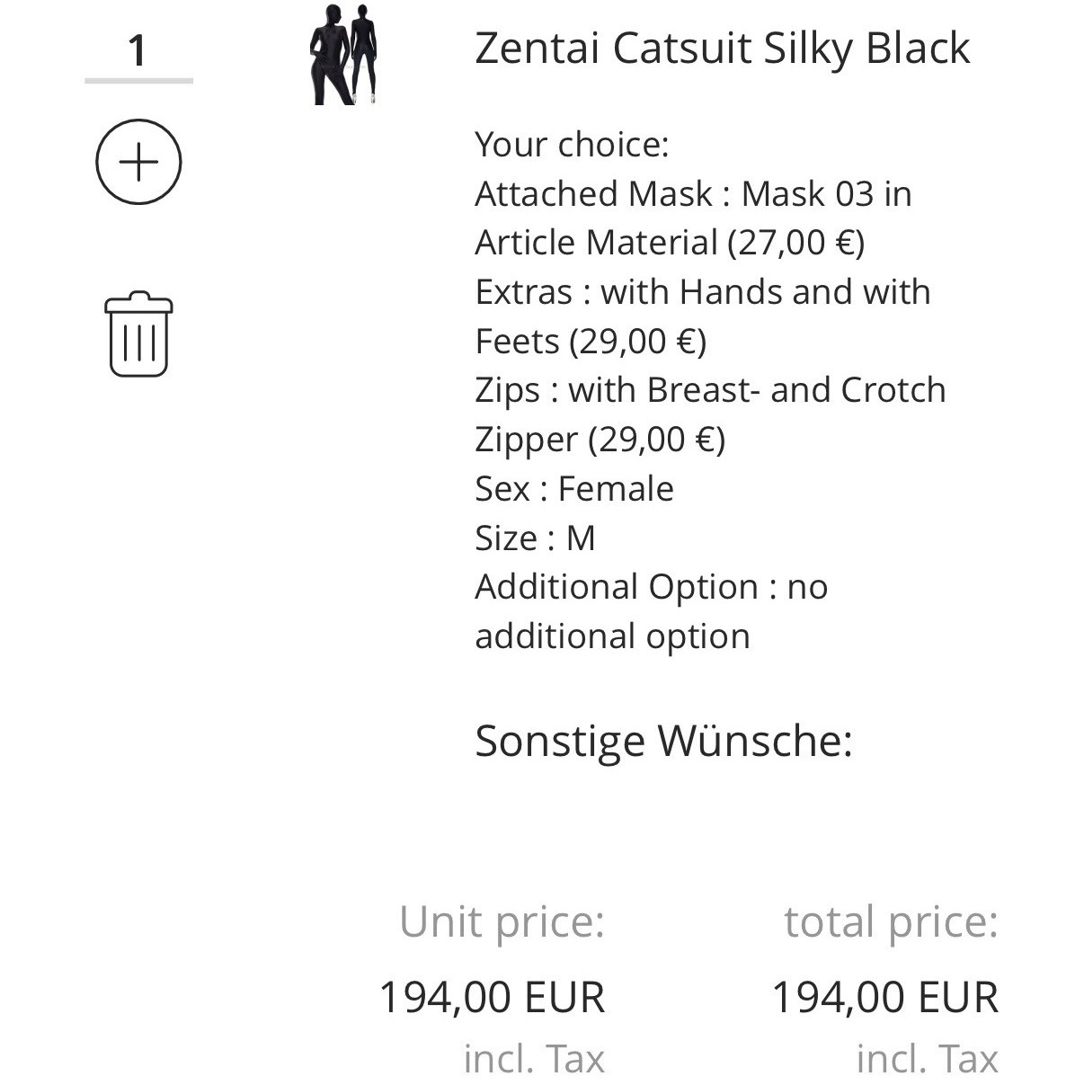
Task: Open the Zentai Catsuit product thumbnail
Action: click(343, 55)
